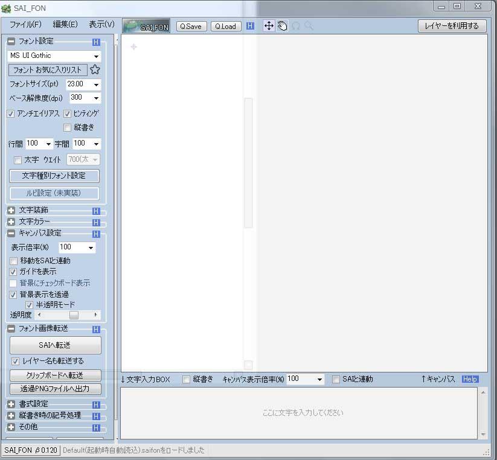The width and height of the screenshot is (497, 460).
Task: Collapse the フォント設定 section
Action: 11,41
